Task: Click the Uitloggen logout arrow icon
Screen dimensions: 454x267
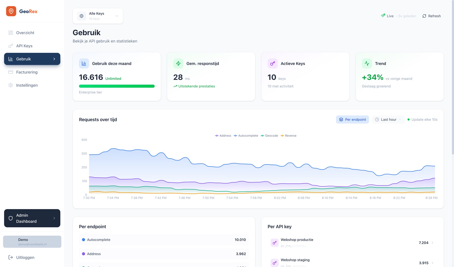Action: [11, 257]
